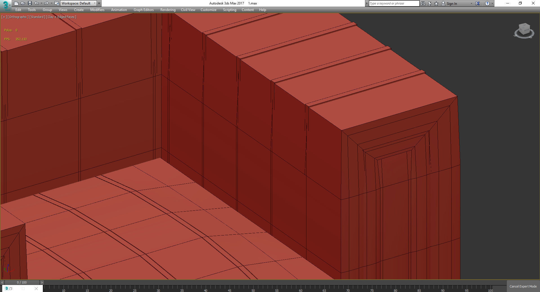Open the Workspace: Default dropdown
Screen dimensions: 540x292
click(79, 3)
